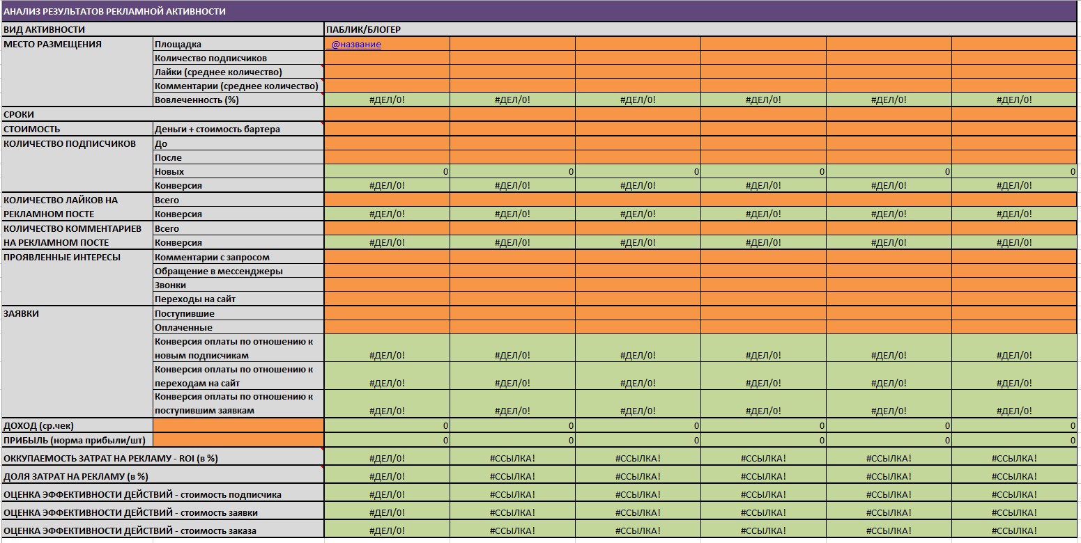
Task: Select the Оплаченные row label
Action: point(238,327)
